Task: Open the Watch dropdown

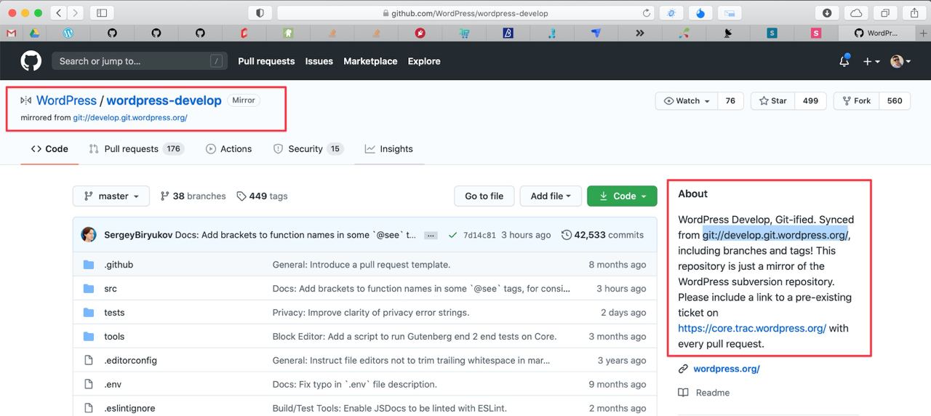Action: [x=687, y=101]
